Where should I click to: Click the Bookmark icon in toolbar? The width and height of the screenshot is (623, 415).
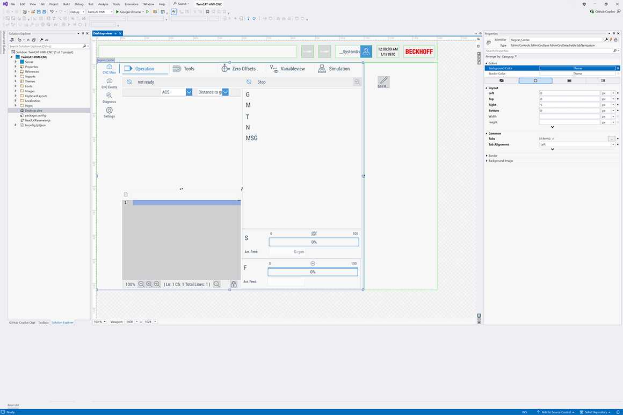(x=207, y=12)
